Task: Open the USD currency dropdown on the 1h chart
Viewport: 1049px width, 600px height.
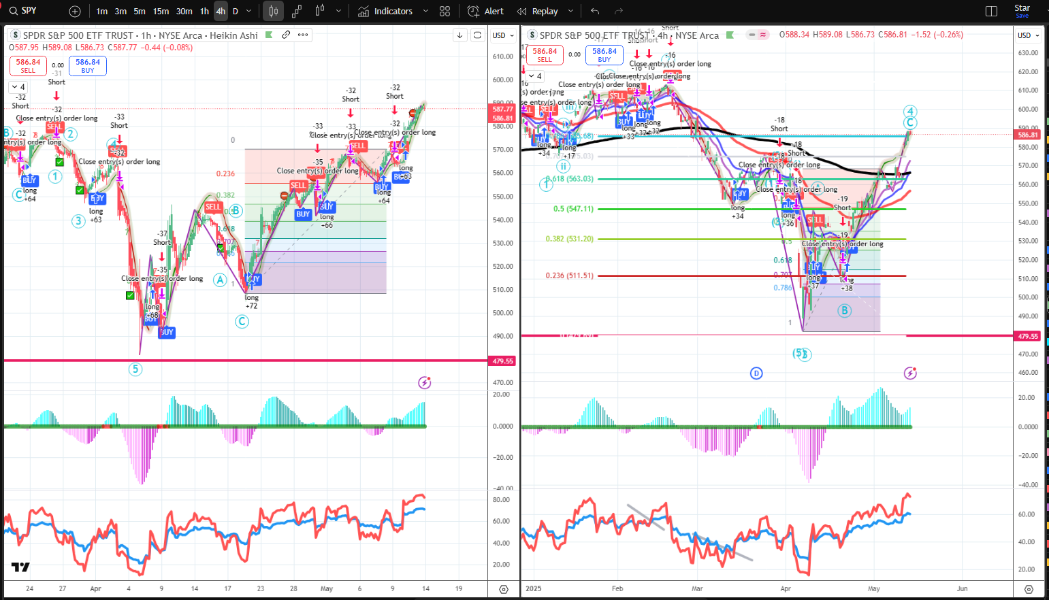Action: (502, 35)
